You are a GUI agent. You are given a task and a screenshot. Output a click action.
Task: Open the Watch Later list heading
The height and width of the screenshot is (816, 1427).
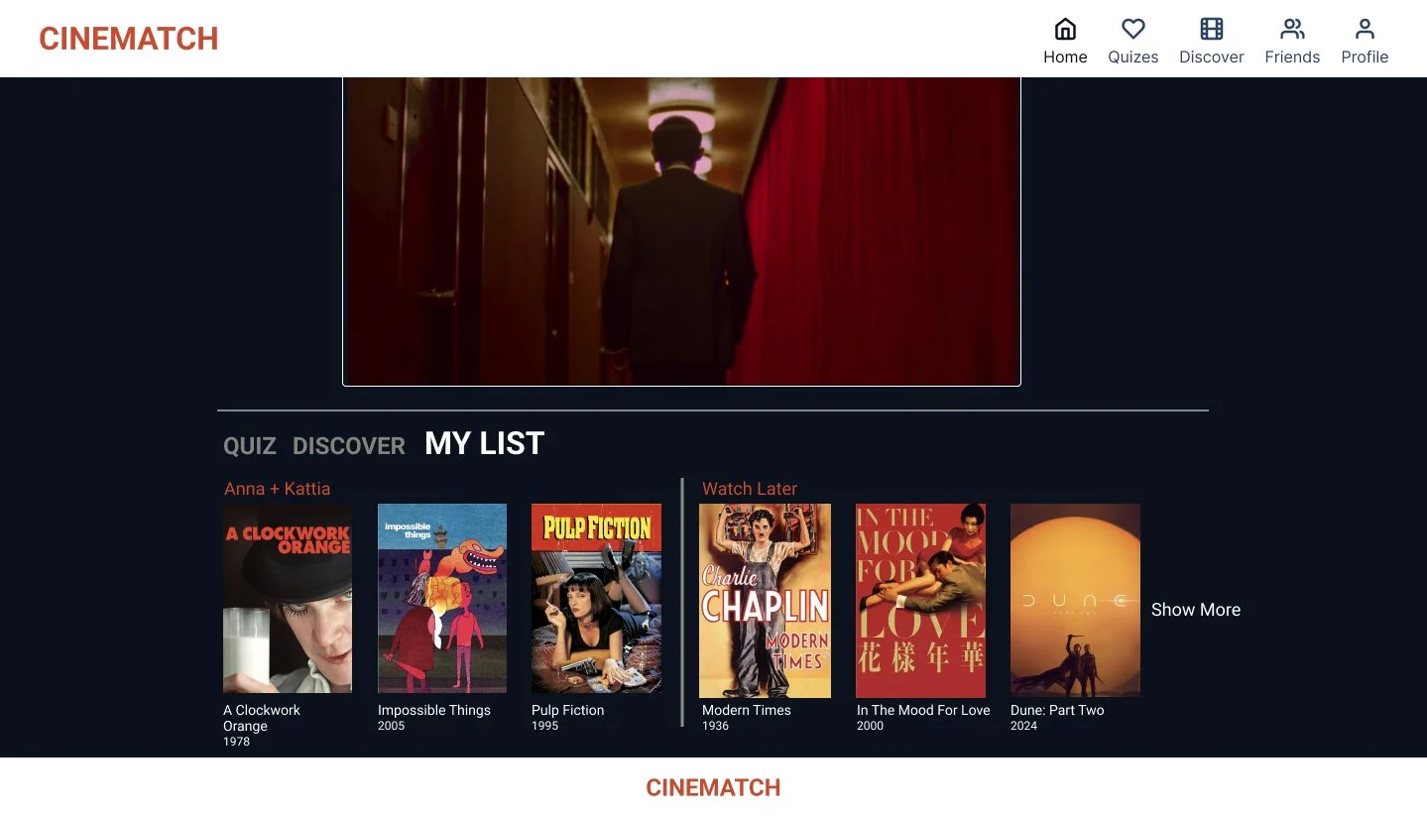pyautogui.click(x=750, y=489)
